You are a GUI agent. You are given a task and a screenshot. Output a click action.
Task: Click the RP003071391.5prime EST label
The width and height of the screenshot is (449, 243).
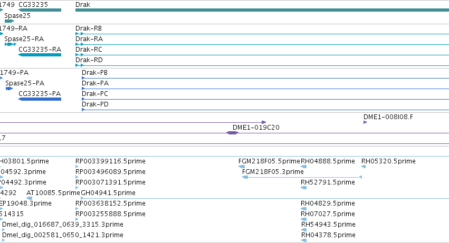pos(110,182)
